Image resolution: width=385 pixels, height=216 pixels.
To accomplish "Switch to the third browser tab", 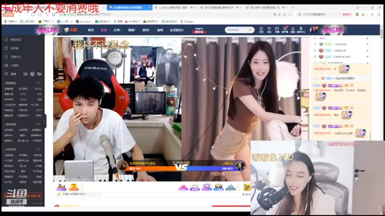I will (220, 8).
